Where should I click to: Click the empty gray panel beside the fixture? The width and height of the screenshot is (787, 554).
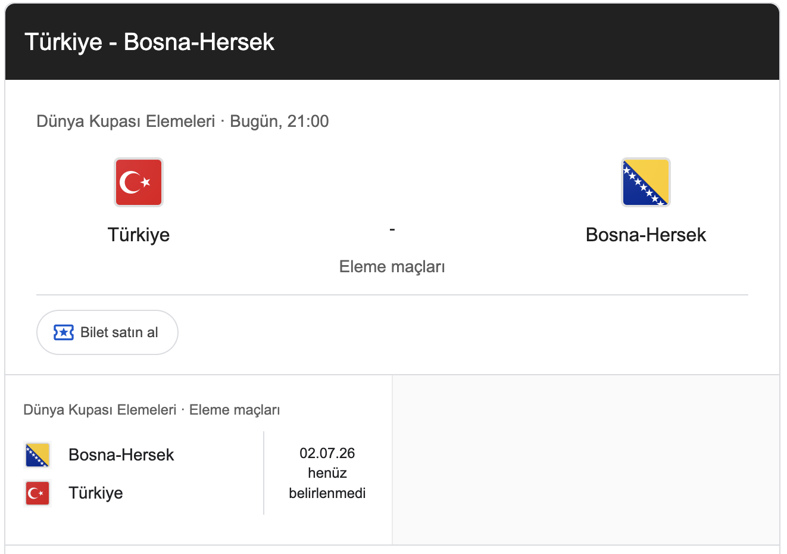click(x=586, y=460)
